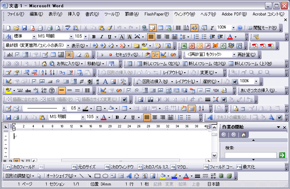Image resolution: width=290 pixels, height=189 pixels.
Task: Open Word Help blue question mark icon
Action: click(x=240, y=28)
